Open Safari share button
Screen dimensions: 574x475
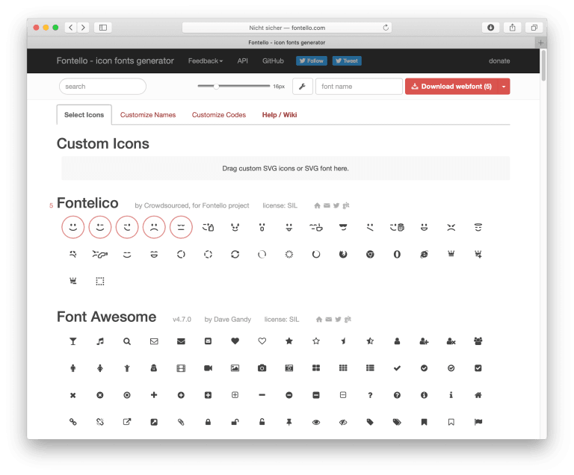click(x=512, y=28)
